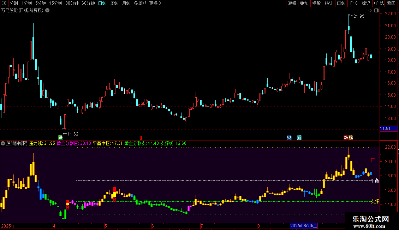Expand 更多 time period options
Viewport: 399px width, 230px height.
[x=155, y=3]
